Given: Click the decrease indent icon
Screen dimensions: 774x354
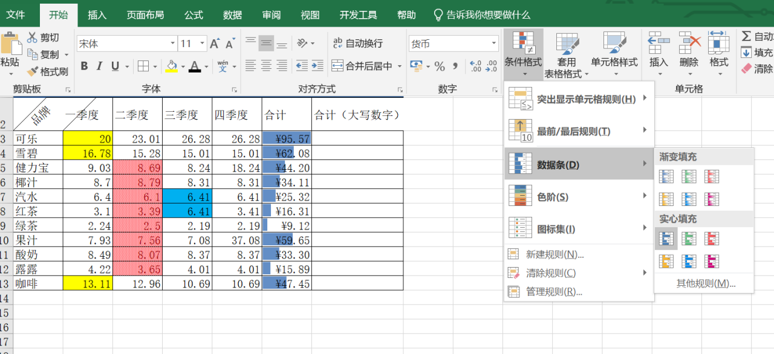Looking at the screenshot, I should tap(301, 66).
